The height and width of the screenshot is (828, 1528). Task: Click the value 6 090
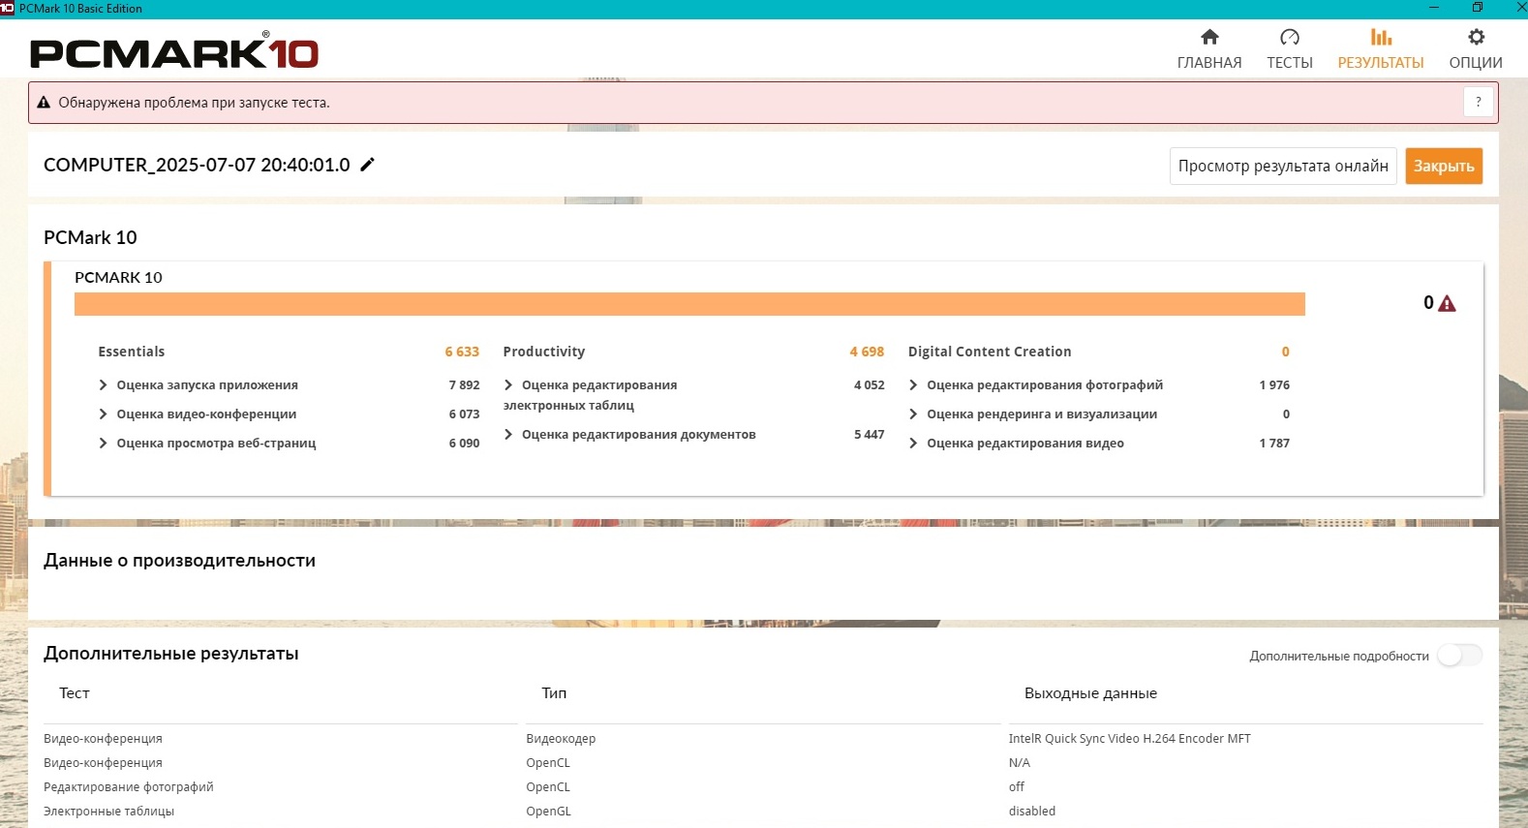[464, 444]
